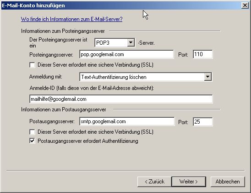The height and width of the screenshot is (193, 251).
Task: Open the Anmeldung mit authentication dropdown
Action: click(x=146, y=77)
